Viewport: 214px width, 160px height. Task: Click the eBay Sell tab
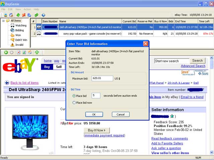[59, 67]
